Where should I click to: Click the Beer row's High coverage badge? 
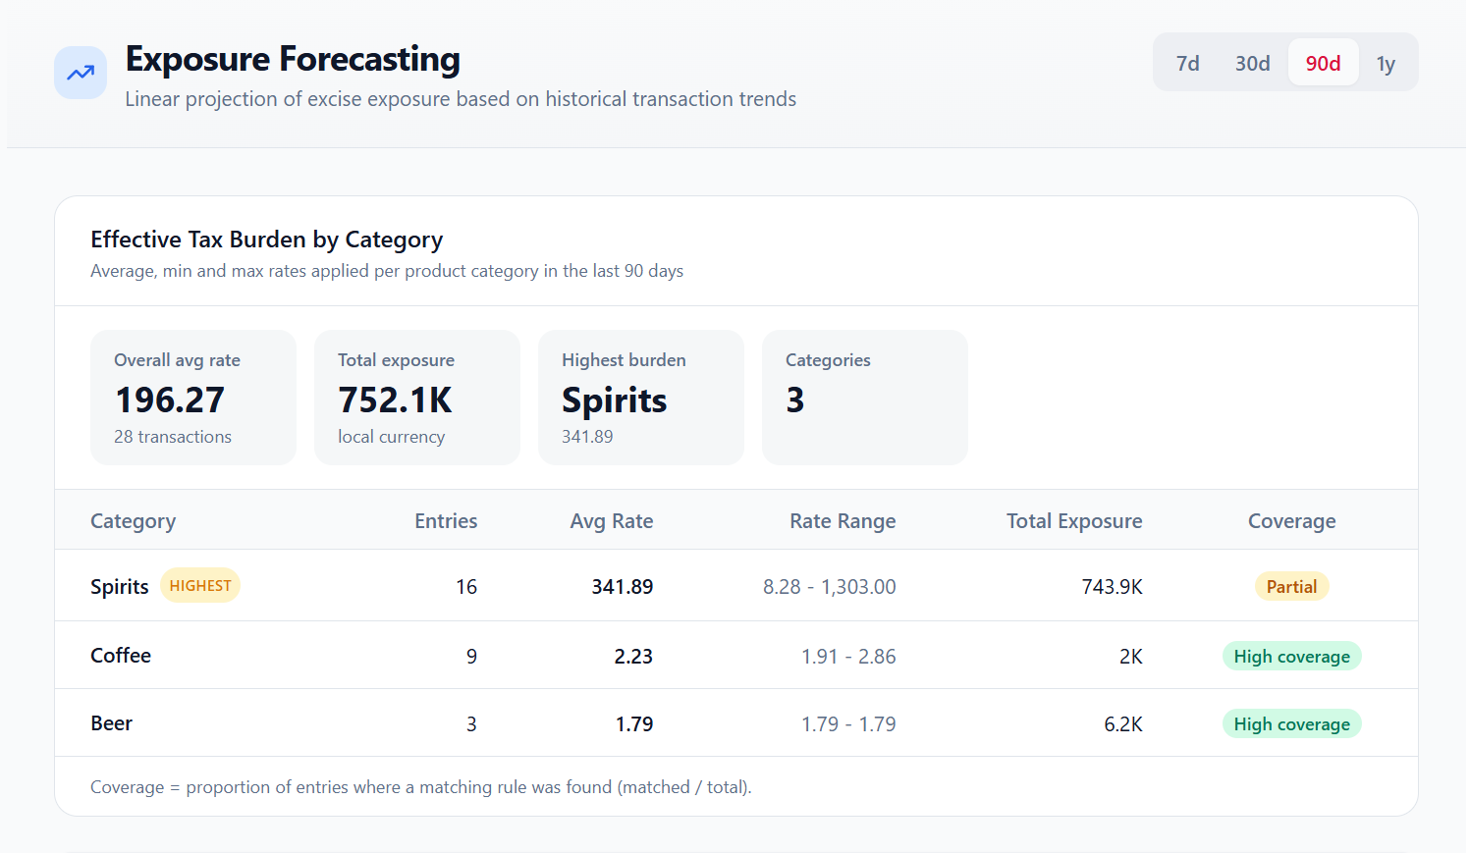click(1291, 724)
